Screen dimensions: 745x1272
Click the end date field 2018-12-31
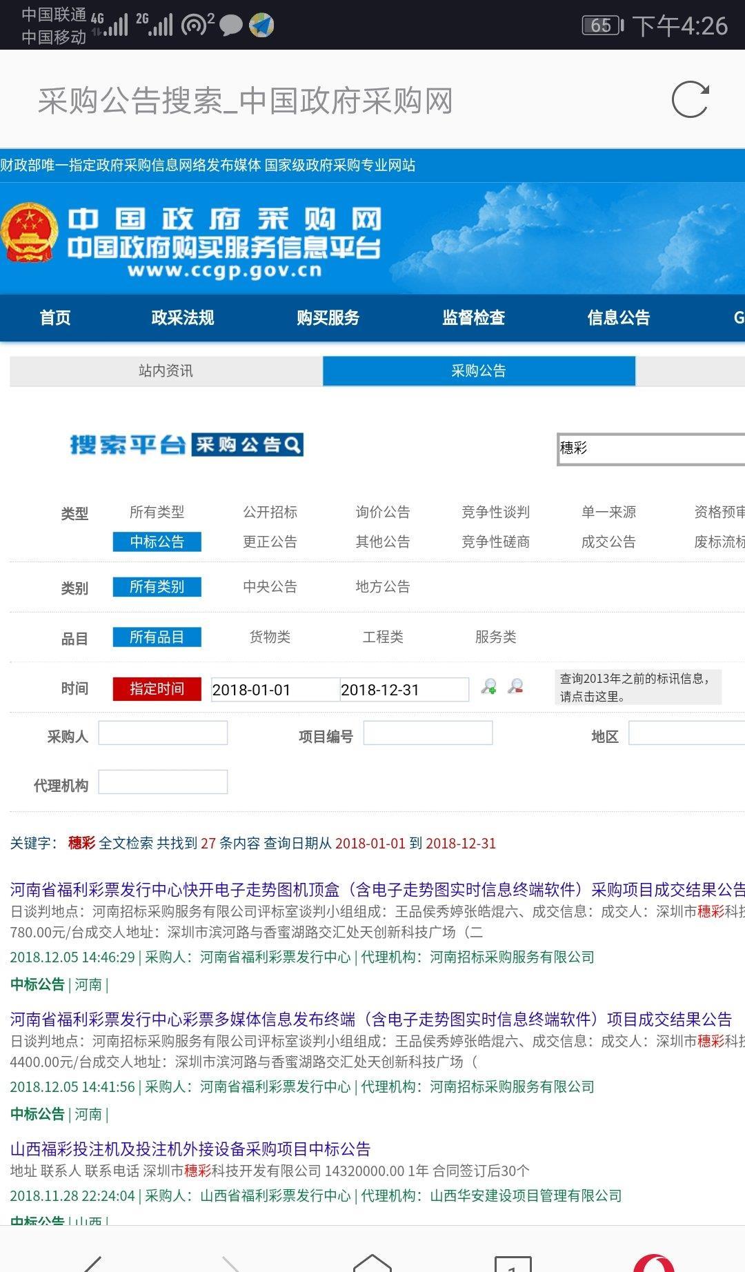pyautogui.click(x=404, y=690)
